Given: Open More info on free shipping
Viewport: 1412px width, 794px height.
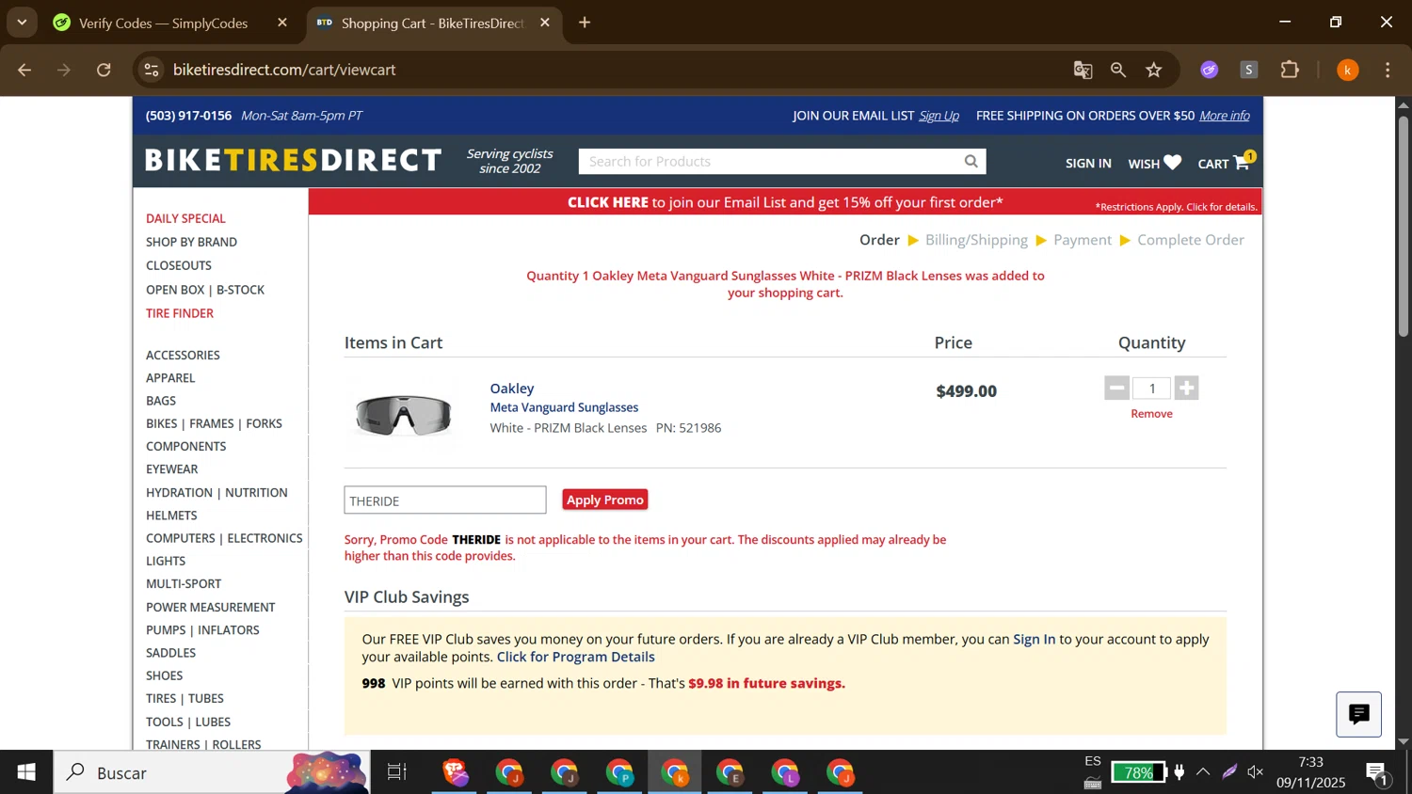Looking at the screenshot, I should pos(1225,116).
